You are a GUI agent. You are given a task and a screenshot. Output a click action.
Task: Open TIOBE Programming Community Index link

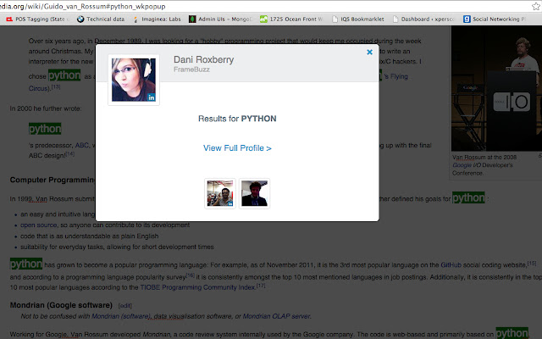197,287
